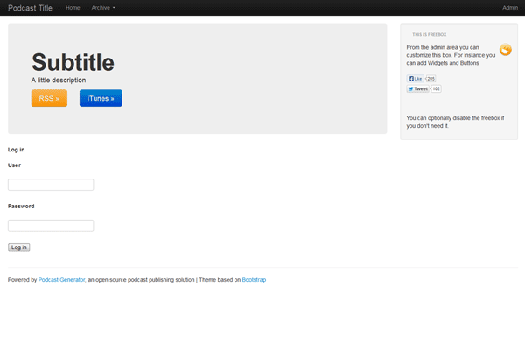Viewport: 525px width, 350px height.
Task: Go to the Home page
Action: (x=73, y=7)
